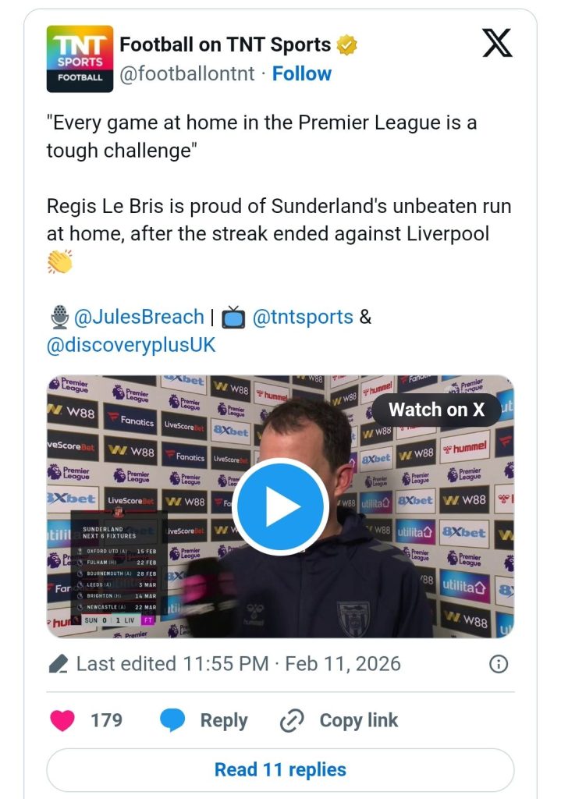Open the @tntsports mention

[x=303, y=317]
